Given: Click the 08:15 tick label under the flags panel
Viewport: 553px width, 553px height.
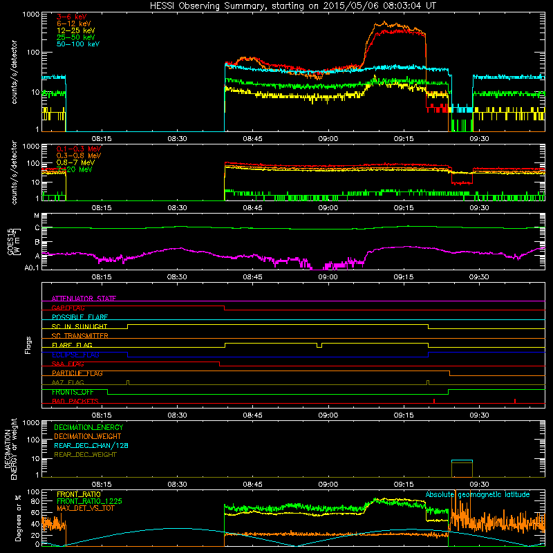Looking at the screenshot, I should (102, 415).
